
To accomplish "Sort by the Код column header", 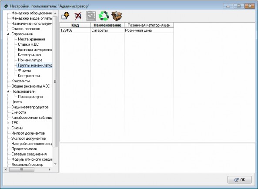I will [x=75, y=25].
